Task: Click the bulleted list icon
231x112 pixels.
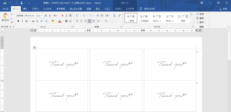Action: [77, 16]
